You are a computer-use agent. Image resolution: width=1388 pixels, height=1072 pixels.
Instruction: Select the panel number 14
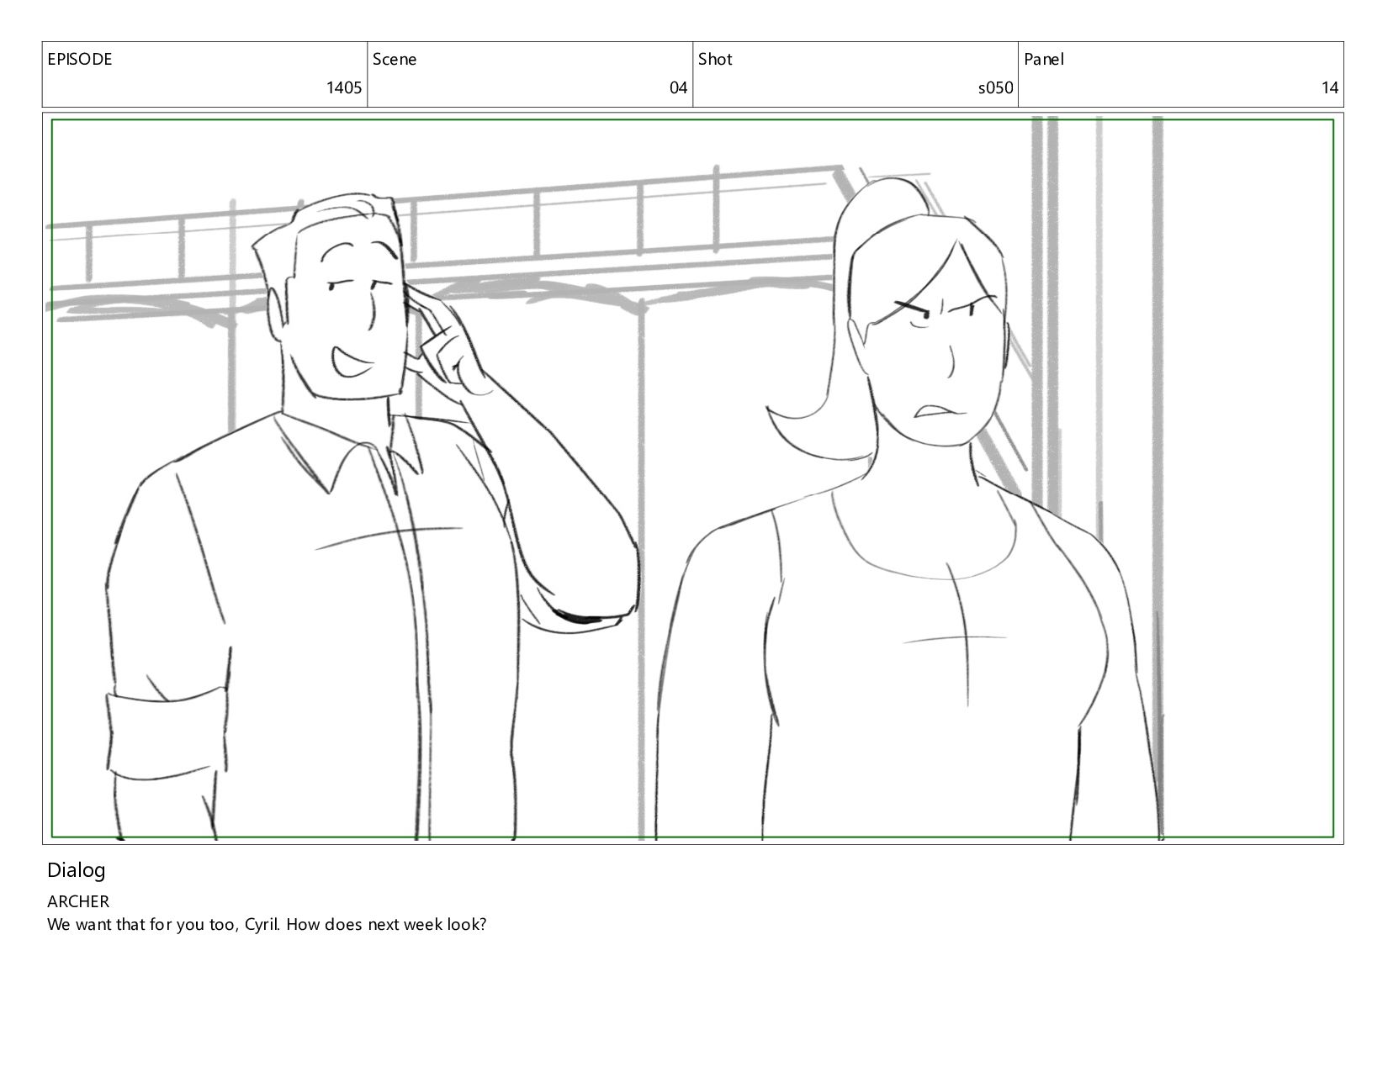(x=1330, y=87)
